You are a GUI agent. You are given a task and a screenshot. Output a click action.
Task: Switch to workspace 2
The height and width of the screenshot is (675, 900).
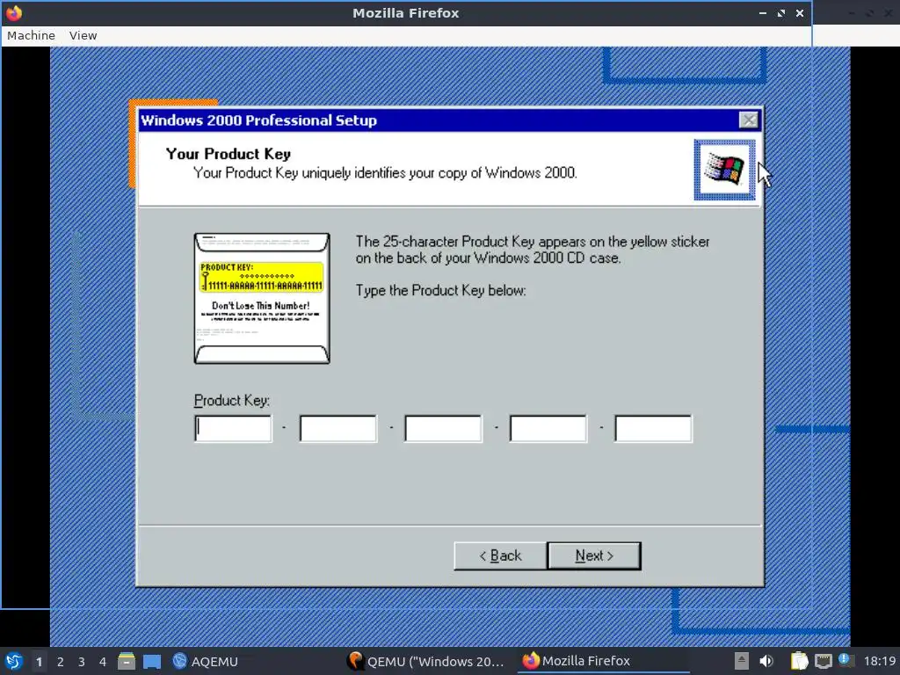[x=61, y=661]
